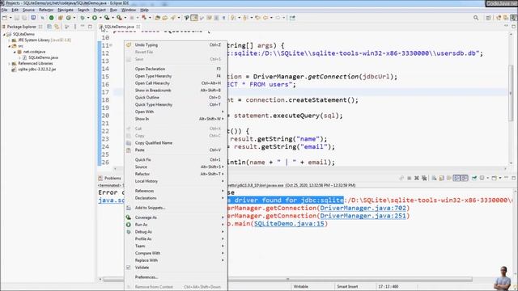Click the Writable status bar field

point(300,287)
